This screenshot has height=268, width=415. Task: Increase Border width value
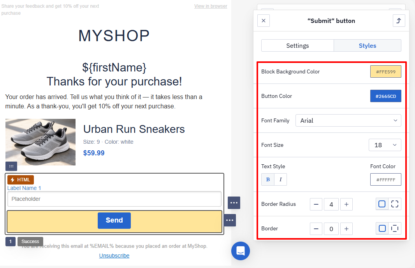tap(346, 229)
